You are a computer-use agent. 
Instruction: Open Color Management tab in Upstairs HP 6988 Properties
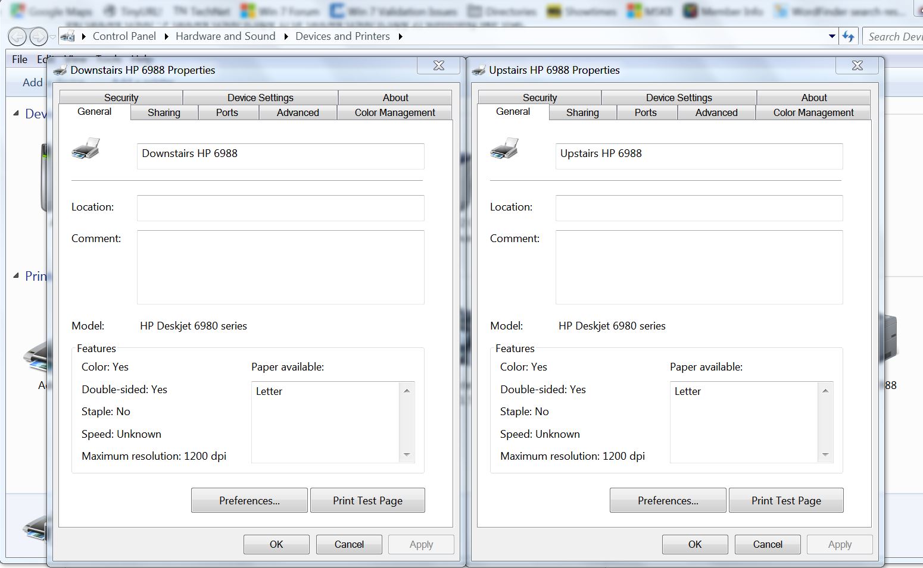[x=813, y=112]
